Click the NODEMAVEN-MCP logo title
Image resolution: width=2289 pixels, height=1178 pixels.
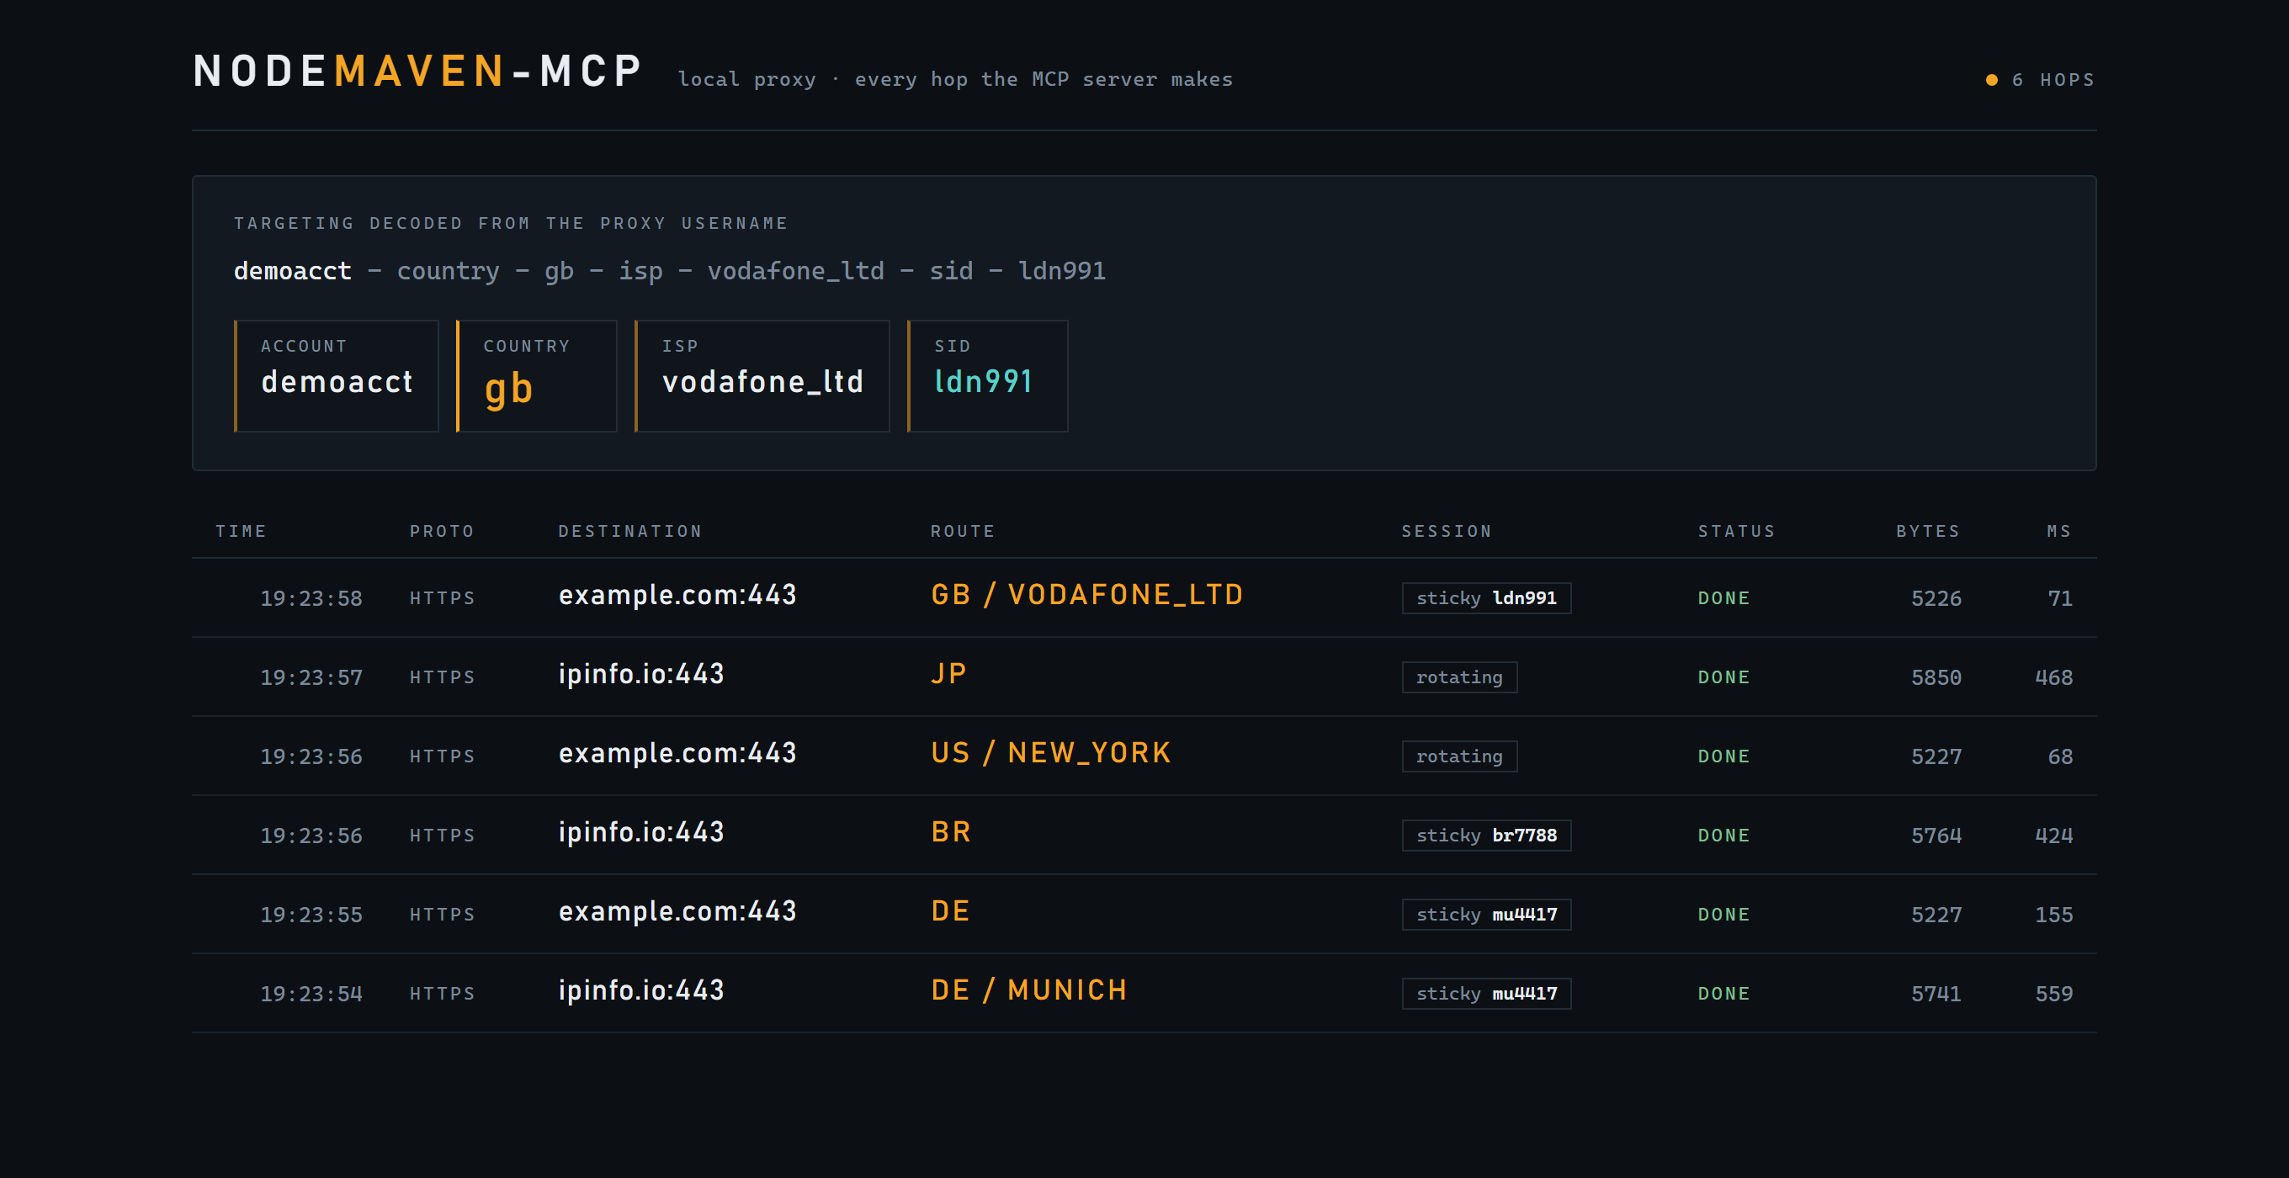(417, 71)
